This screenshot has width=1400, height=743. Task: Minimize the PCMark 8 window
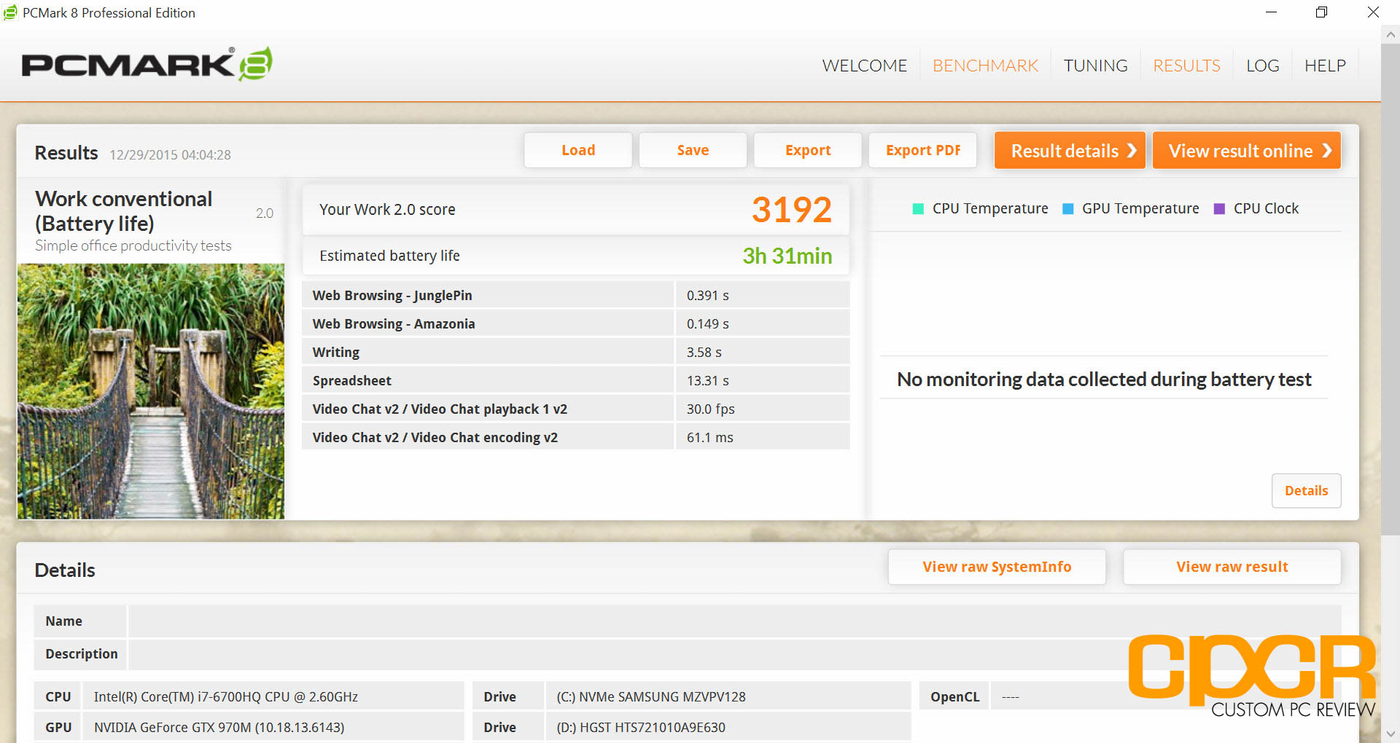(1271, 12)
